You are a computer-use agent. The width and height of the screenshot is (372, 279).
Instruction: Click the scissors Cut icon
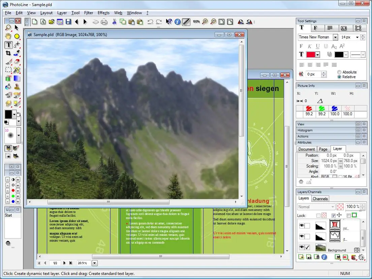coord(114,22)
